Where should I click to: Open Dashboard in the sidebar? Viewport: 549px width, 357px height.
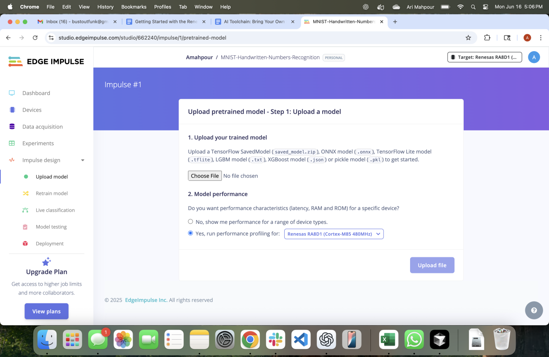[36, 93]
